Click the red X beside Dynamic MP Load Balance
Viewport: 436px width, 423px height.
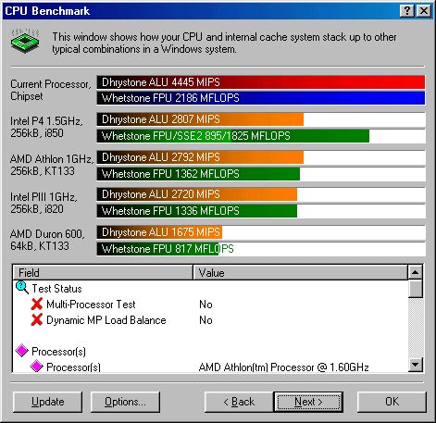coord(37,320)
